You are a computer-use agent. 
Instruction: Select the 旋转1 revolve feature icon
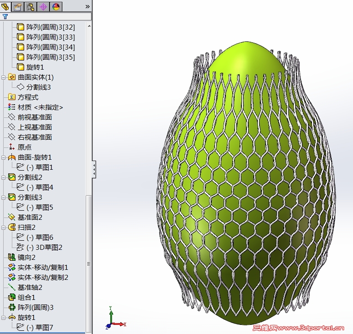pos(12,317)
